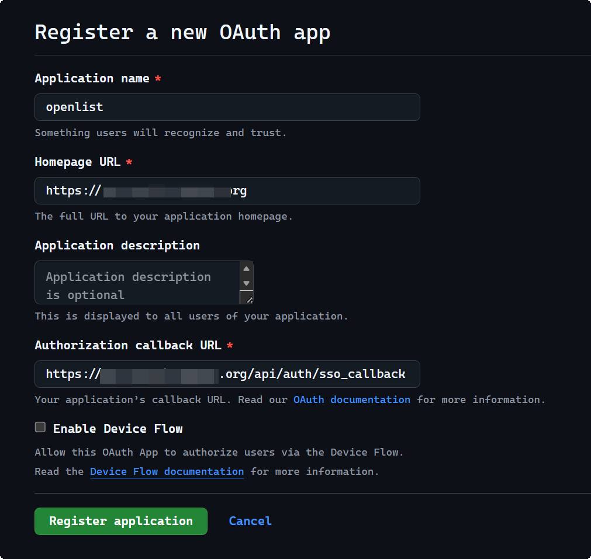Click the Authorization callback URL input
The image size is (591, 559).
(227, 374)
